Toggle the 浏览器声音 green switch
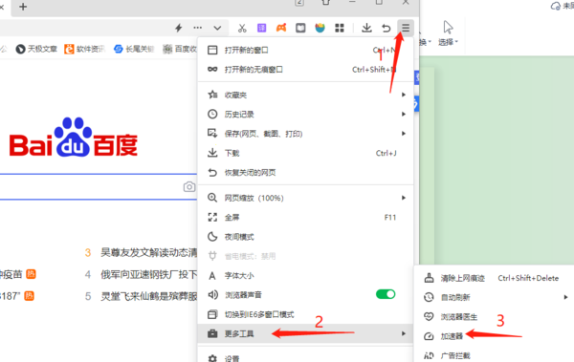Viewport: 574px width, 362px height. point(386,294)
